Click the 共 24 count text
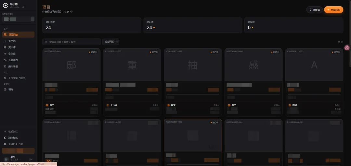The width and height of the screenshot is (351, 166). pyautogui.click(x=341, y=42)
